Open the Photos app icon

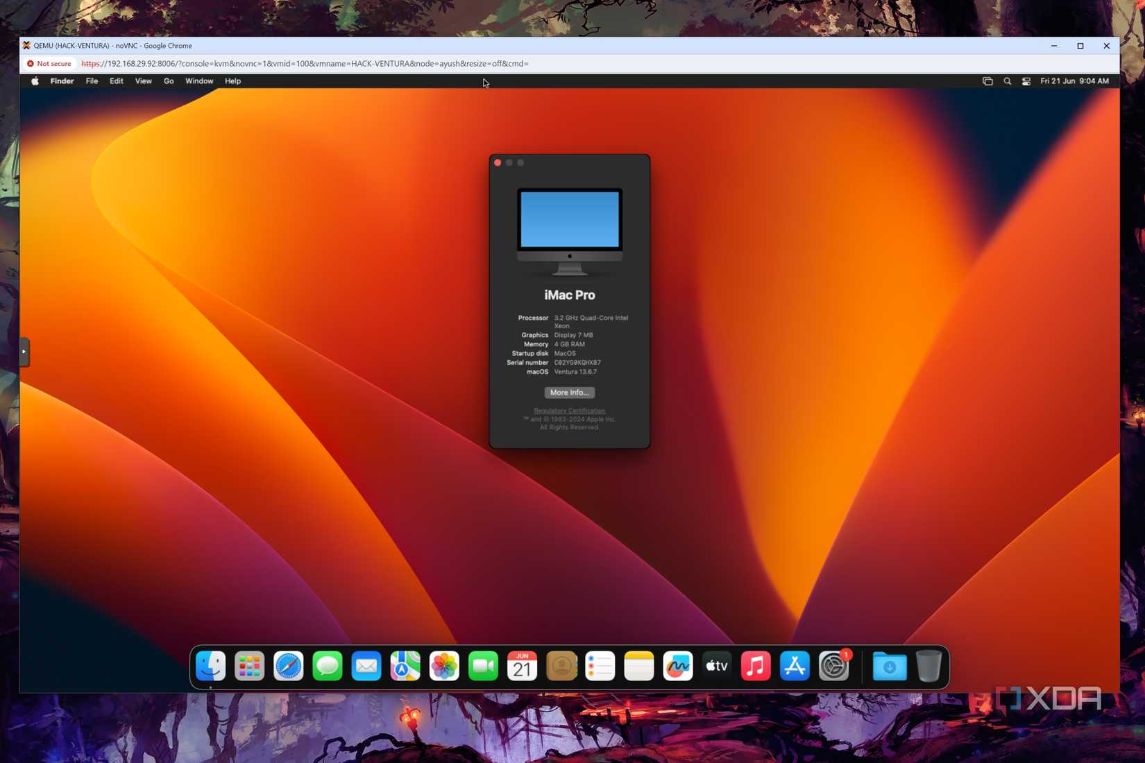[x=444, y=667]
